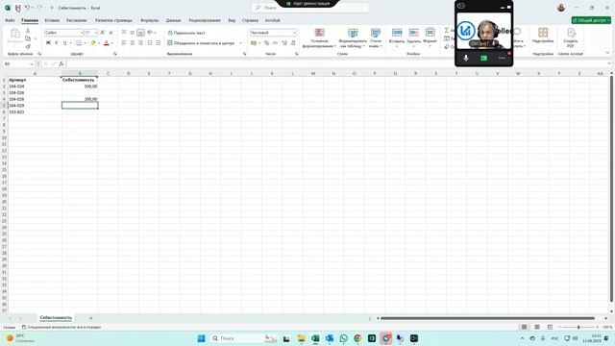Open Format as Table (Форматировать как таблицу)
The height and width of the screenshot is (346, 615).
point(353,38)
